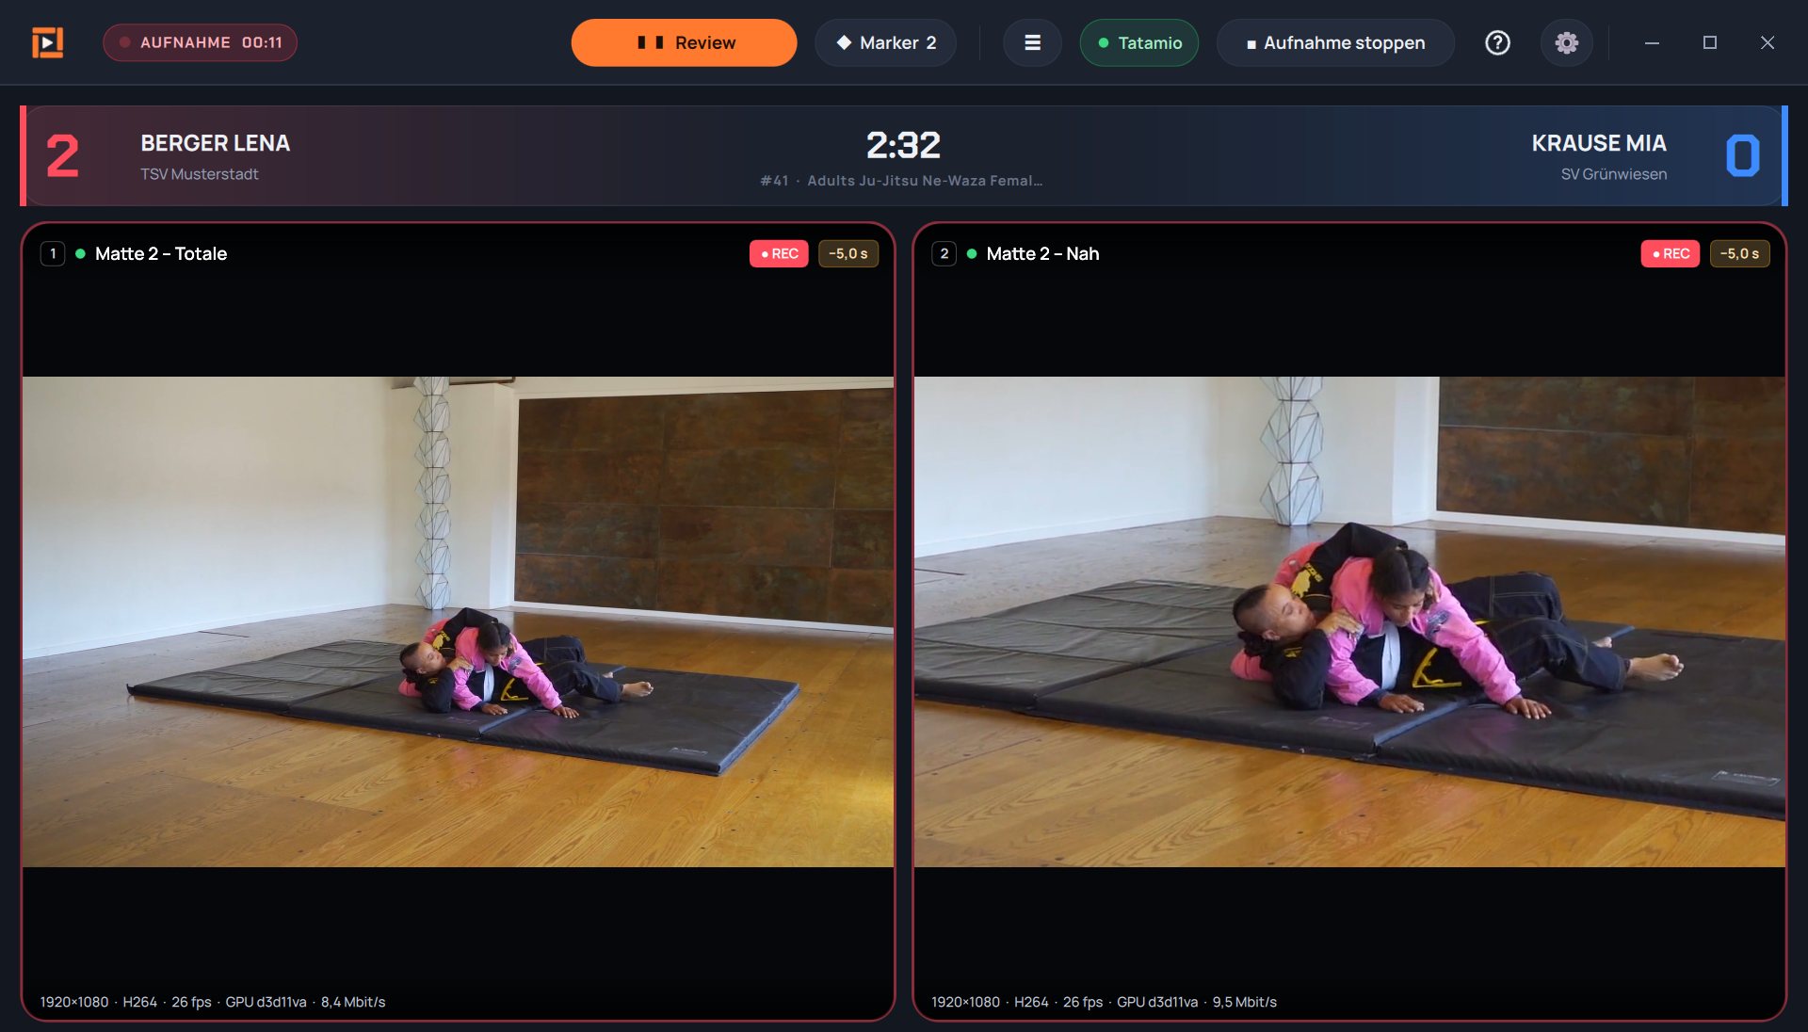The width and height of the screenshot is (1808, 1032).
Task: Click the app logo icon
Action: tap(47, 42)
